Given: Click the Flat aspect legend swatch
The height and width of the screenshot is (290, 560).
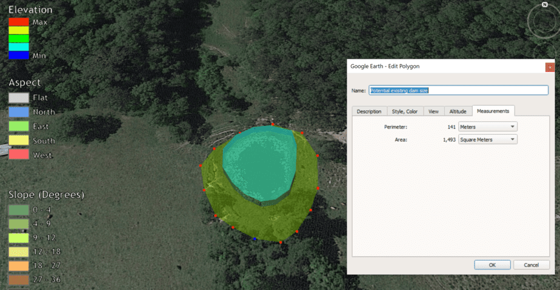Looking at the screenshot, I should click(19, 97).
